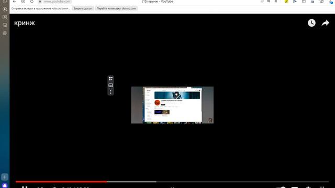Open the sidebar image-like icon panel
This screenshot has width=335, height=188.
pos(5,25)
